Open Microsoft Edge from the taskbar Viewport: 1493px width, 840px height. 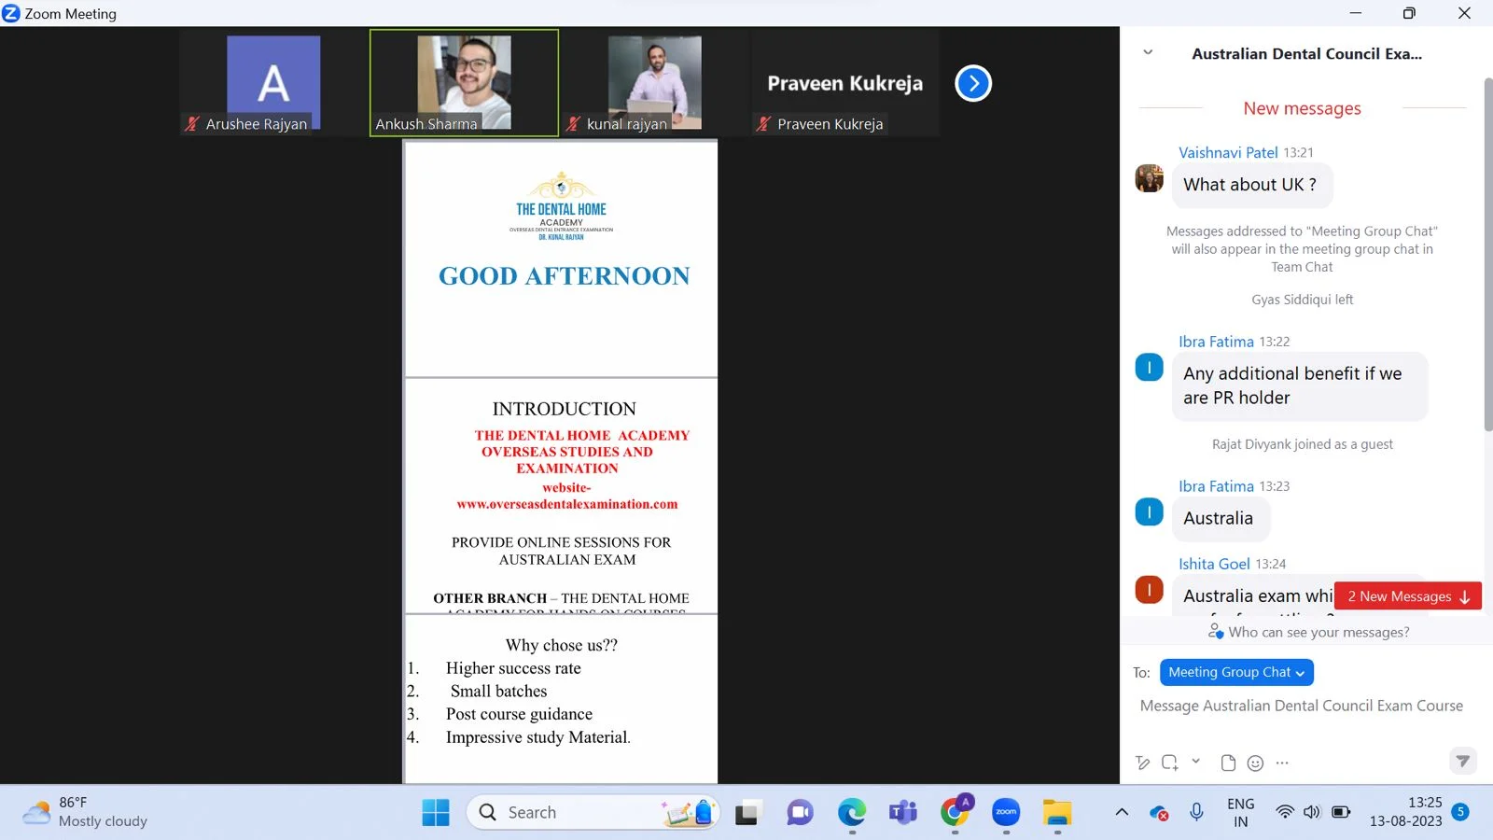851,813
